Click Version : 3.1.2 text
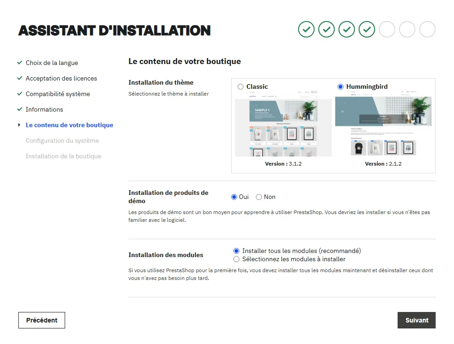 point(283,164)
